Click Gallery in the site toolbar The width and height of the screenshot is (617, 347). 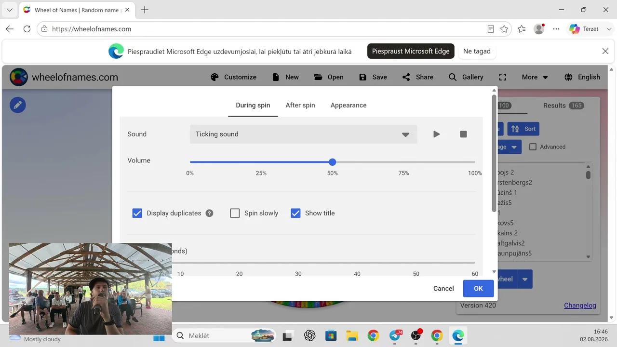point(466,77)
